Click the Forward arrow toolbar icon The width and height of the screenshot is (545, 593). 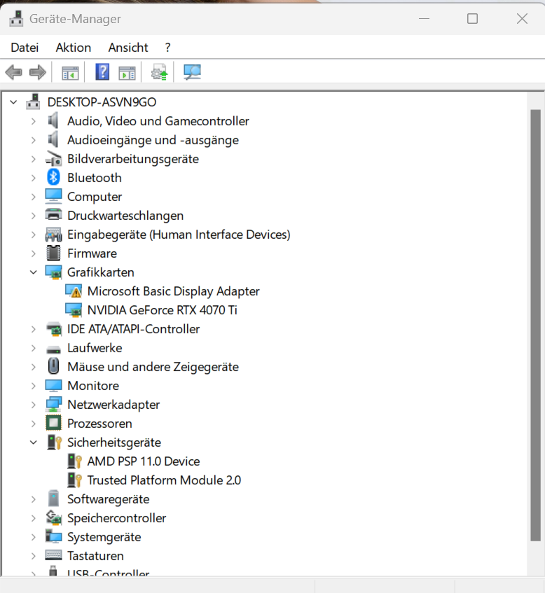pyautogui.click(x=37, y=72)
